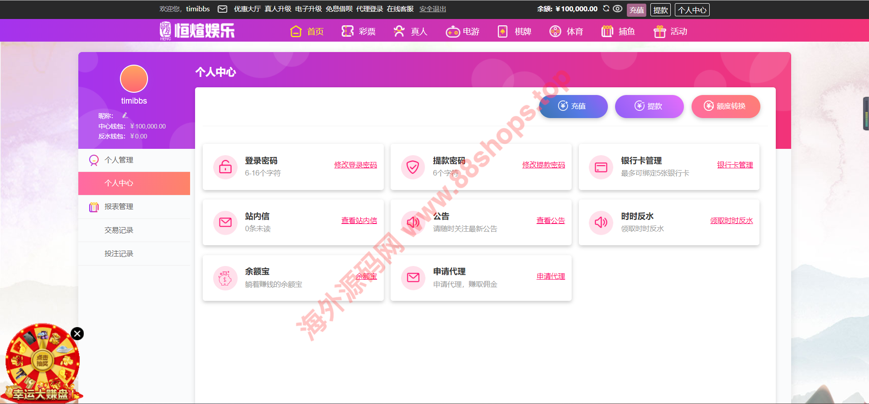Refresh the balance with the reload icon
Viewport: 869px width, 404px height.
[606, 9]
